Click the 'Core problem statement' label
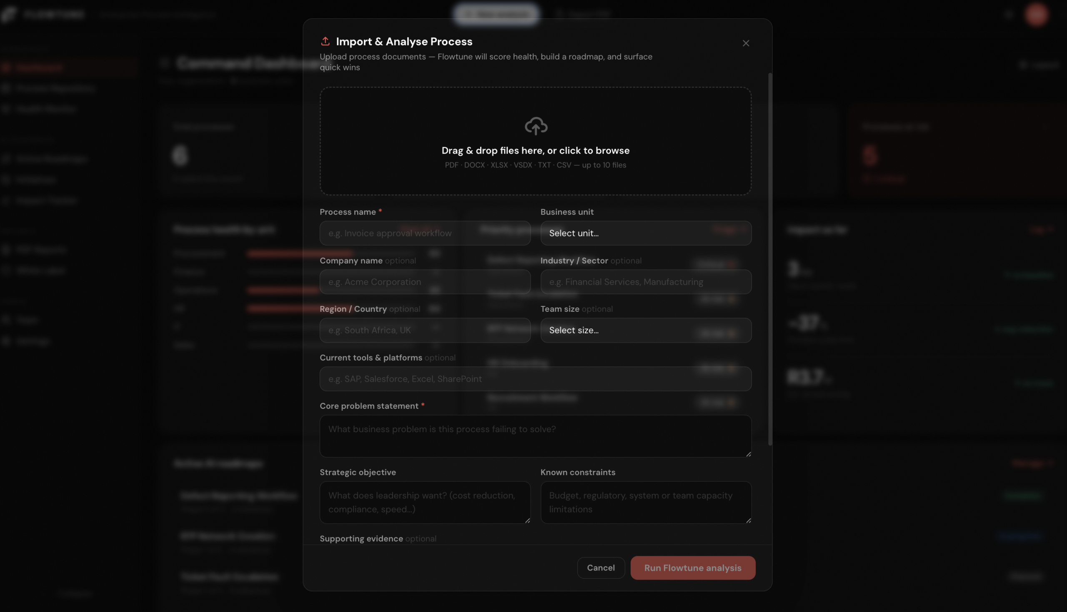The image size is (1067, 612). click(x=369, y=406)
